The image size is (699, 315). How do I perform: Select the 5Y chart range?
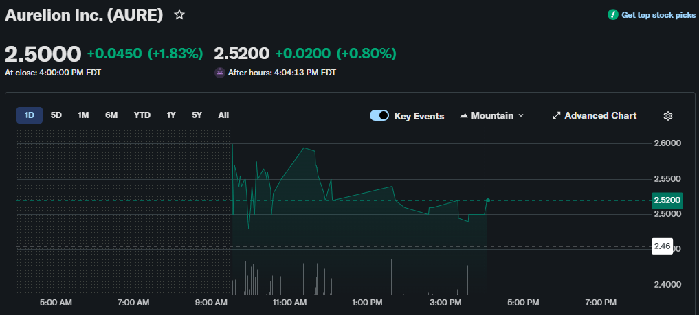[197, 115]
